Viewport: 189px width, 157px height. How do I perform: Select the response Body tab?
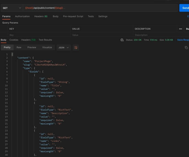[4, 40]
